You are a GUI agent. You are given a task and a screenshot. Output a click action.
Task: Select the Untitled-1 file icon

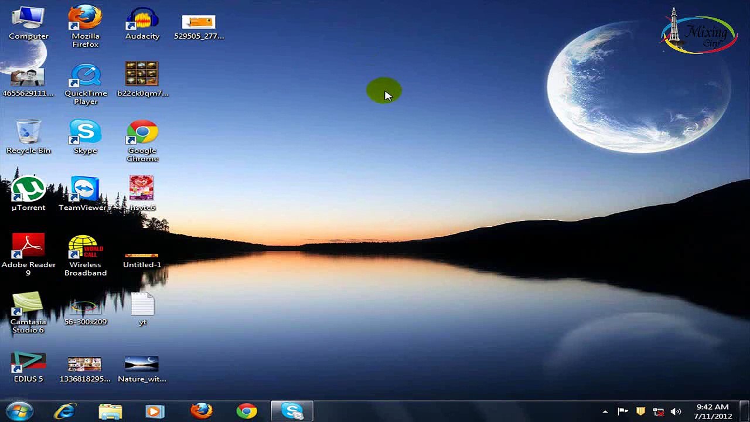pos(142,261)
